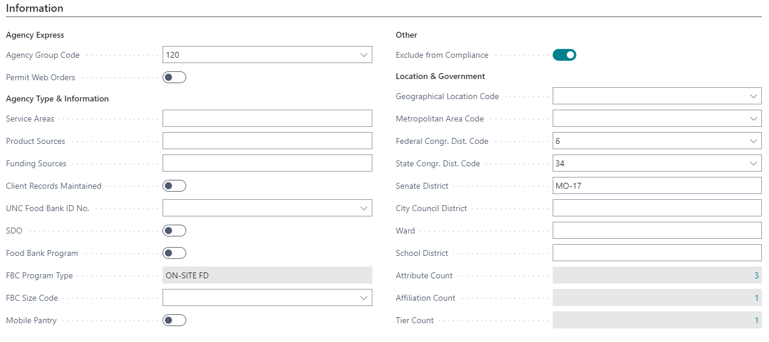This screenshot has width=769, height=342.
Task: Expand the Federal Congr. Dist. Code list
Action: 753,141
